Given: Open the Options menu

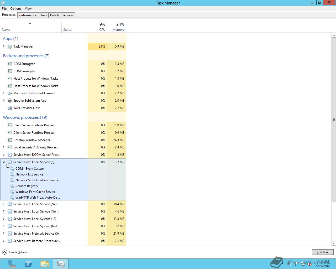Looking at the screenshot, I should coord(16,9).
